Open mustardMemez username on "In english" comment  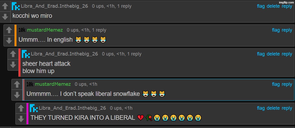tap(45, 30)
